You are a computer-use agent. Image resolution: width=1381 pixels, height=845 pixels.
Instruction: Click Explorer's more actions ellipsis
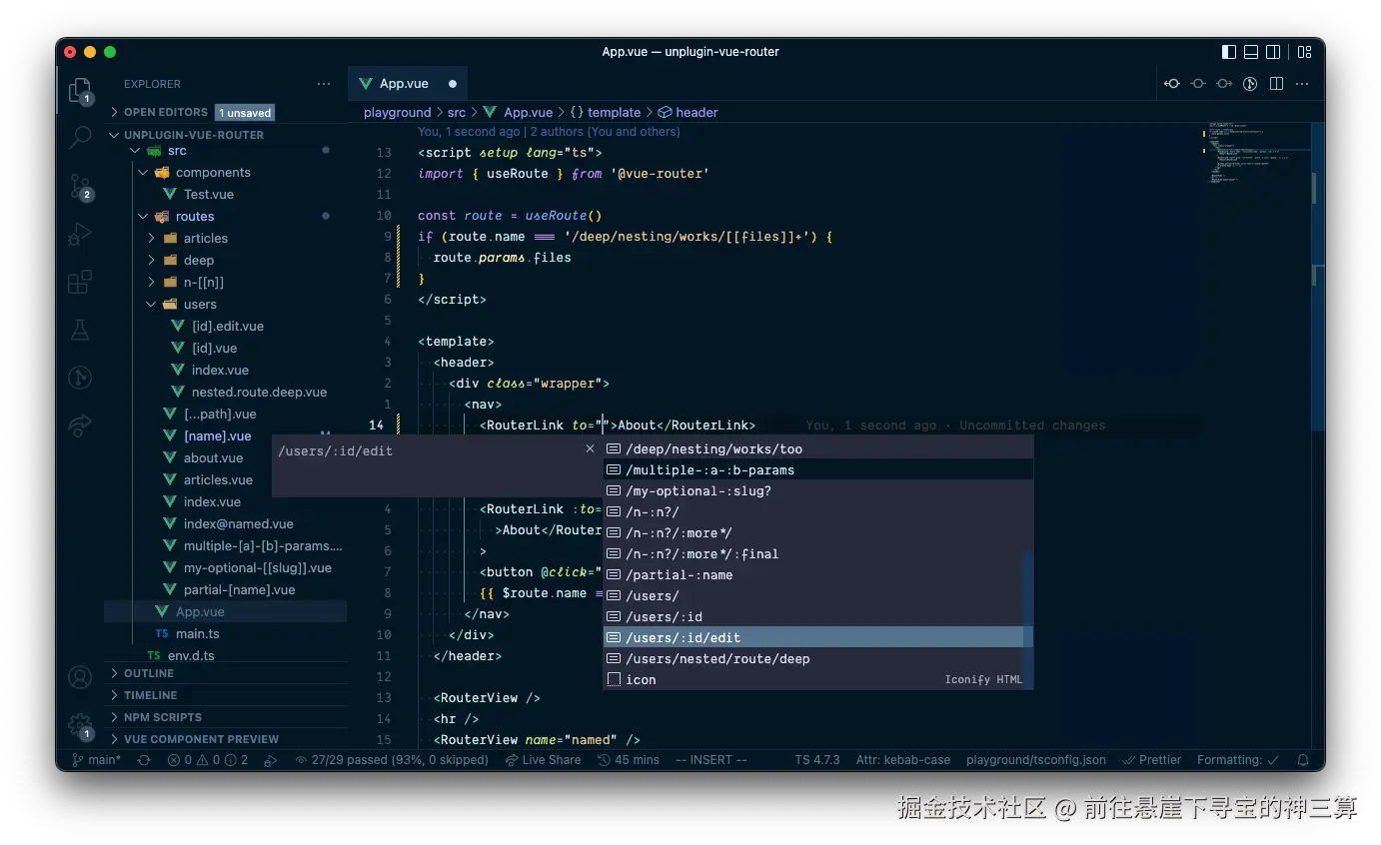point(323,84)
